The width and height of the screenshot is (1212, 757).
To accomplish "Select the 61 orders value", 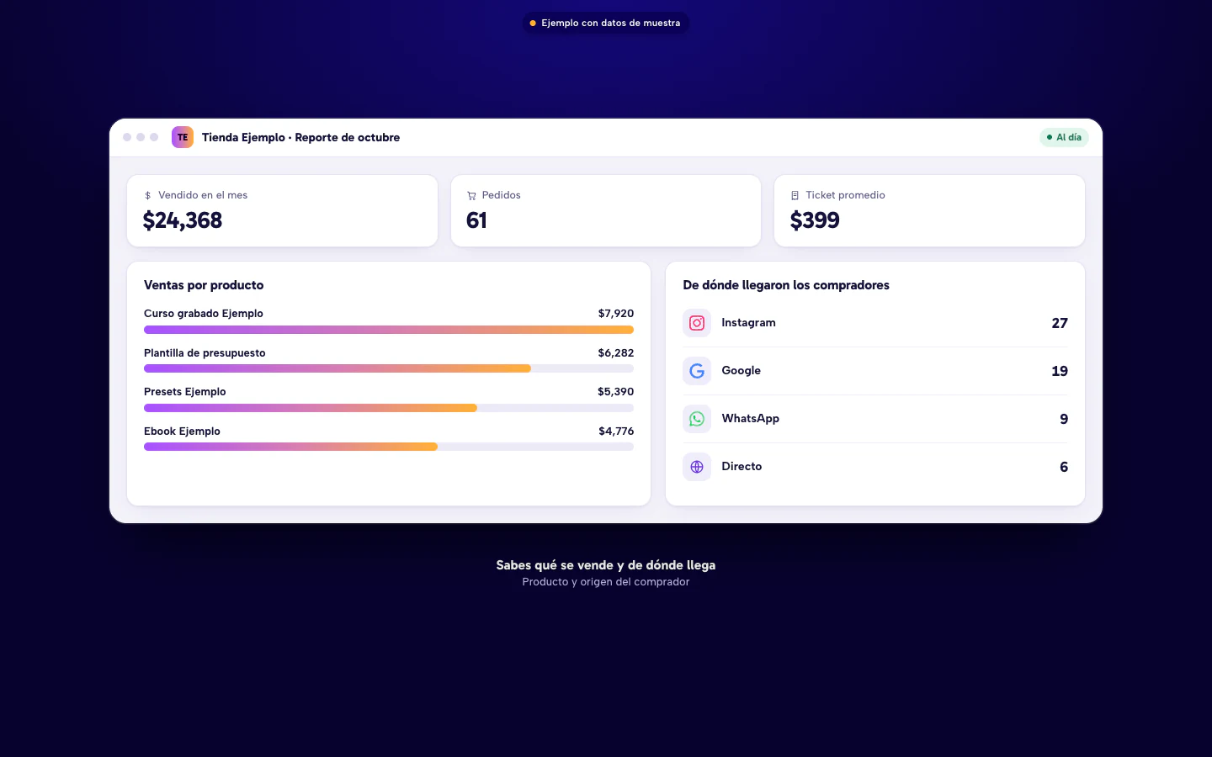I will click(x=476, y=220).
